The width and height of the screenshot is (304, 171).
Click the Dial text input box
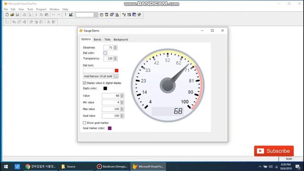(x=98, y=71)
